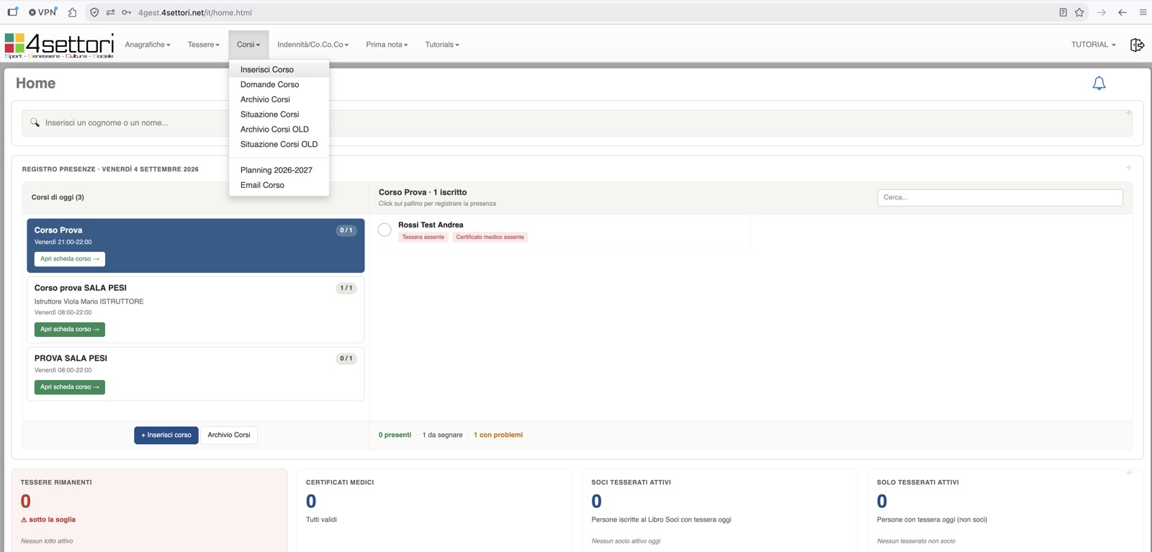Image resolution: width=1152 pixels, height=552 pixels.
Task: Select Archivio Corsi OLD menu entry
Action: 279,130
